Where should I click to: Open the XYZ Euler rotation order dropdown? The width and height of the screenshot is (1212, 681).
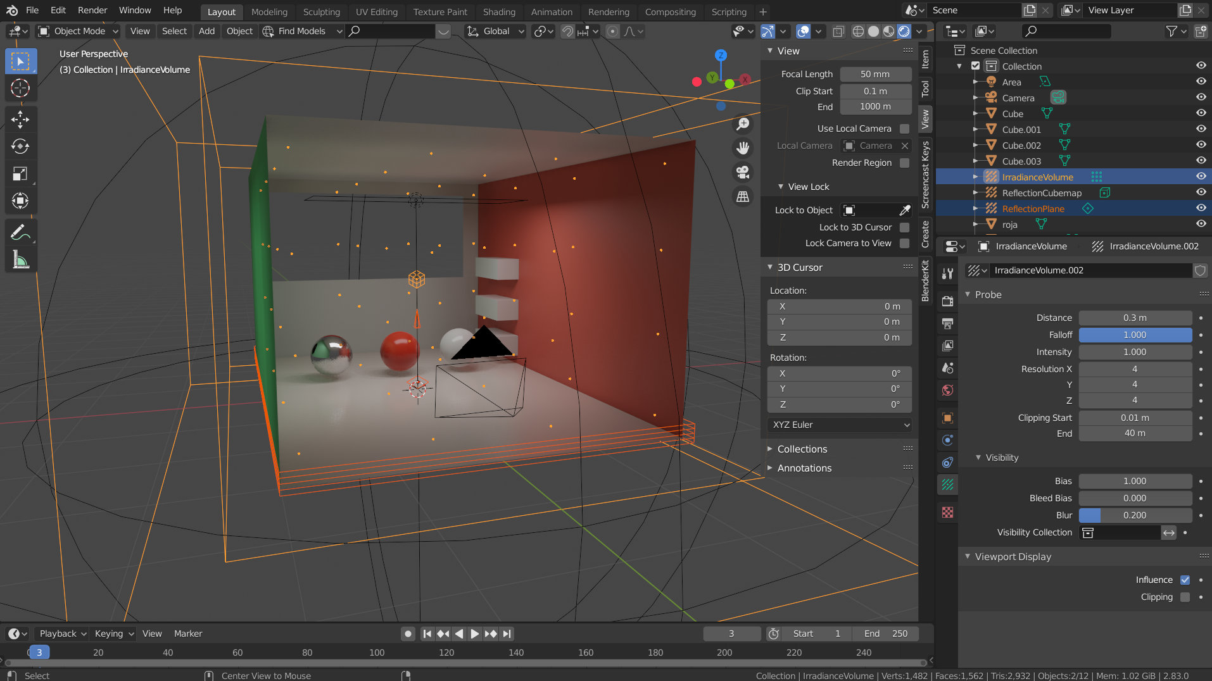coord(839,425)
